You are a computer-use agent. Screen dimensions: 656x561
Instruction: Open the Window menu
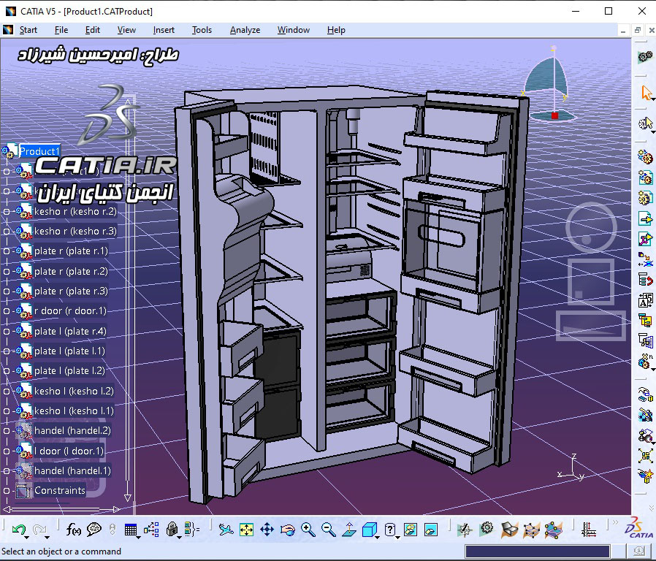pos(293,30)
